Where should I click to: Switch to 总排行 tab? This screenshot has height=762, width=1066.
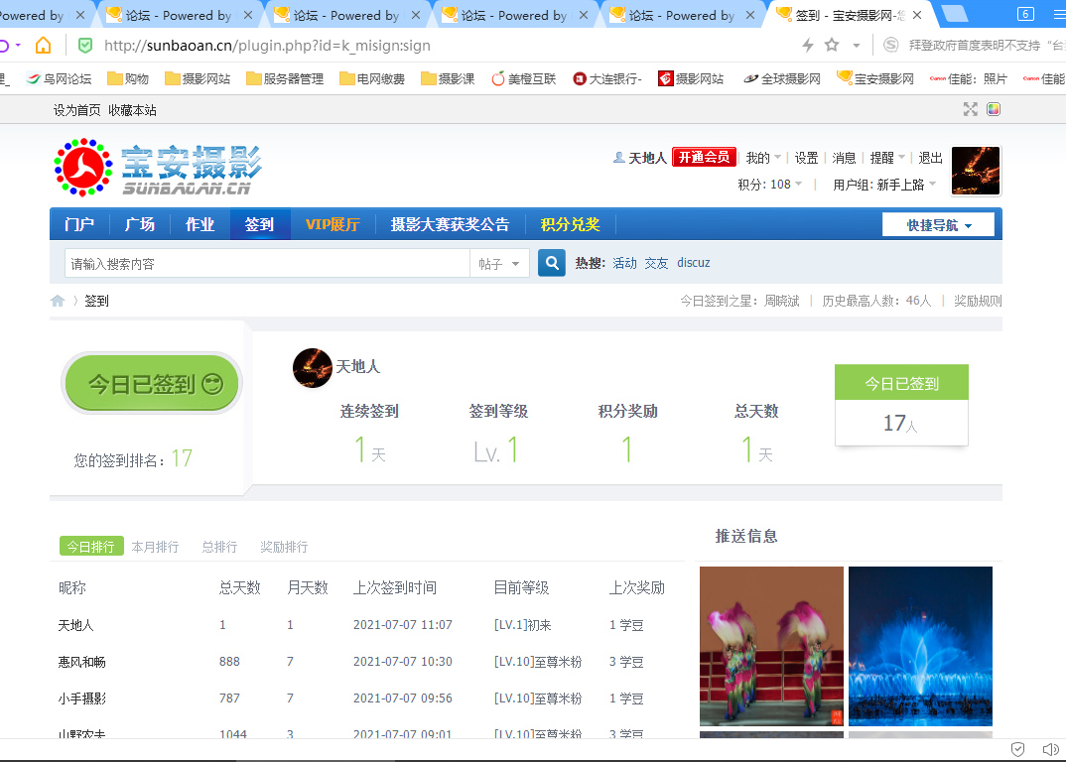219,547
